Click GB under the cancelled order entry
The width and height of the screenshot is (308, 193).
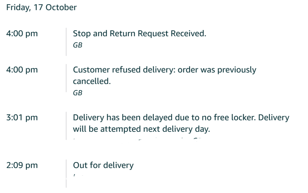pyautogui.click(x=78, y=93)
